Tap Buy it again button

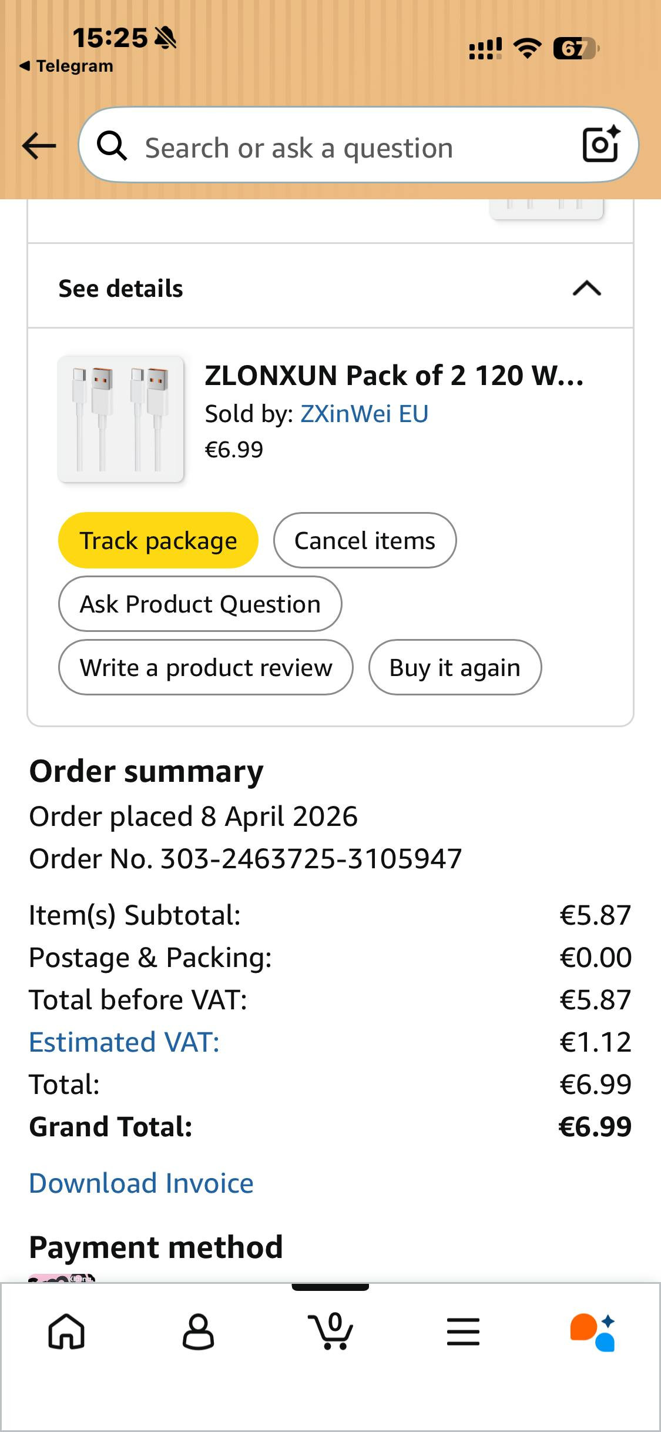tap(455, 667)
